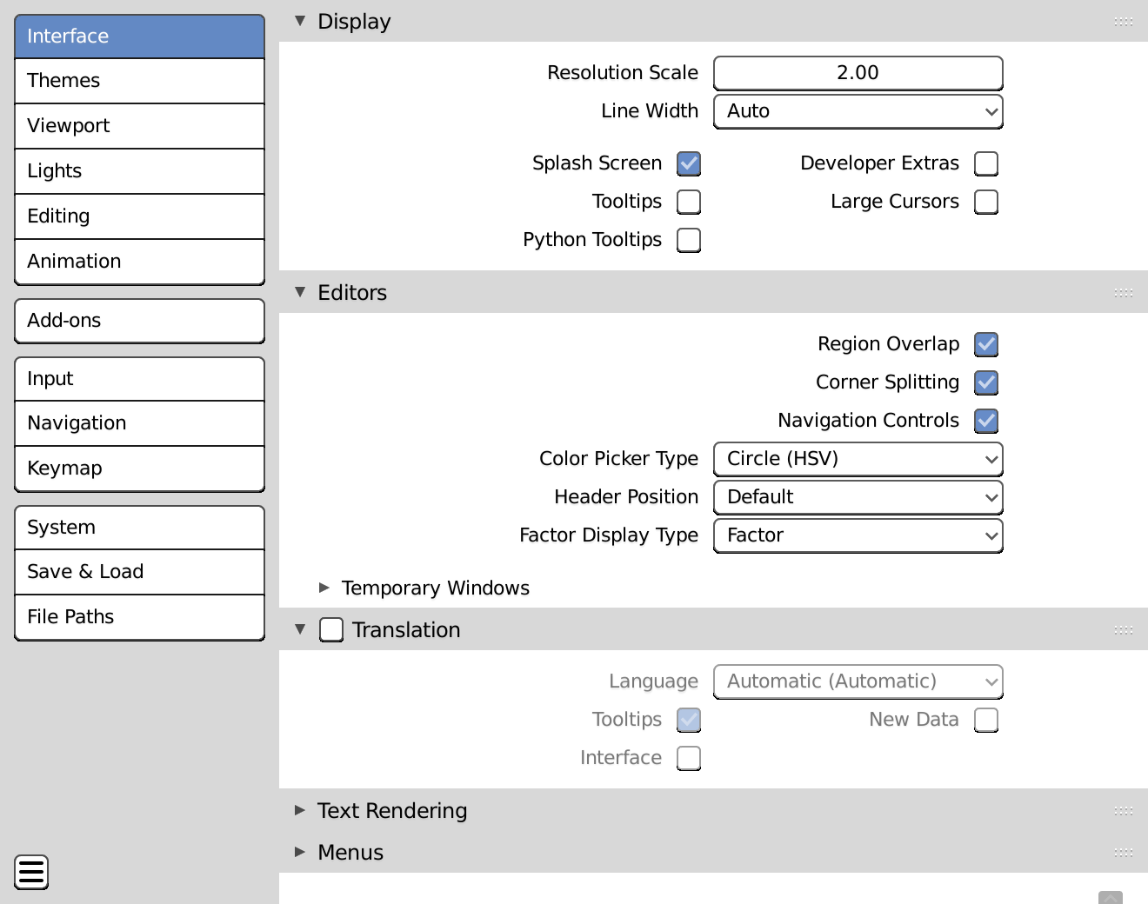Open the Color Picker Type dropdown
This screenshot has width=1148, height=904.
pos(858,459)
